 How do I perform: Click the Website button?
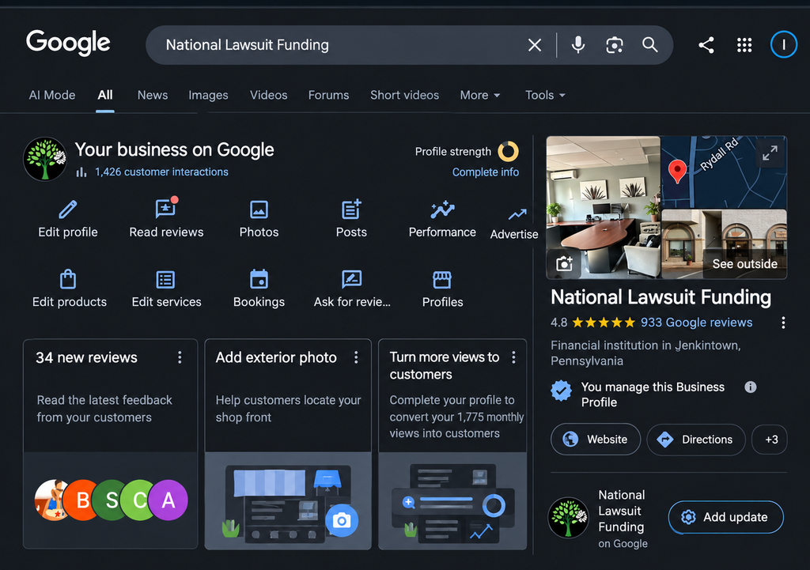pos(596,440)
